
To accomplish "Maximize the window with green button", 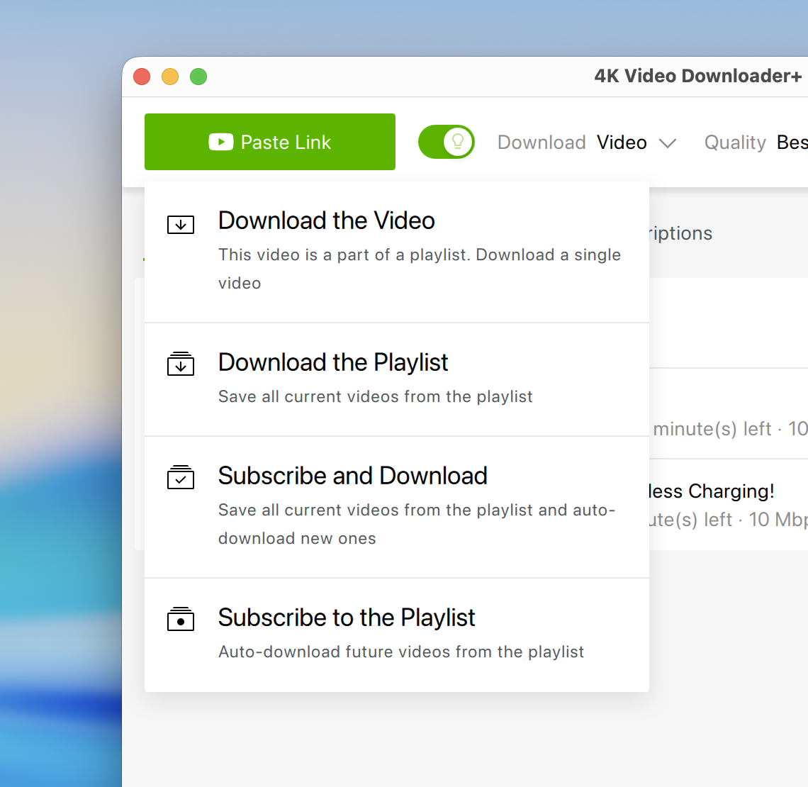I will click(x=198, y=77).
